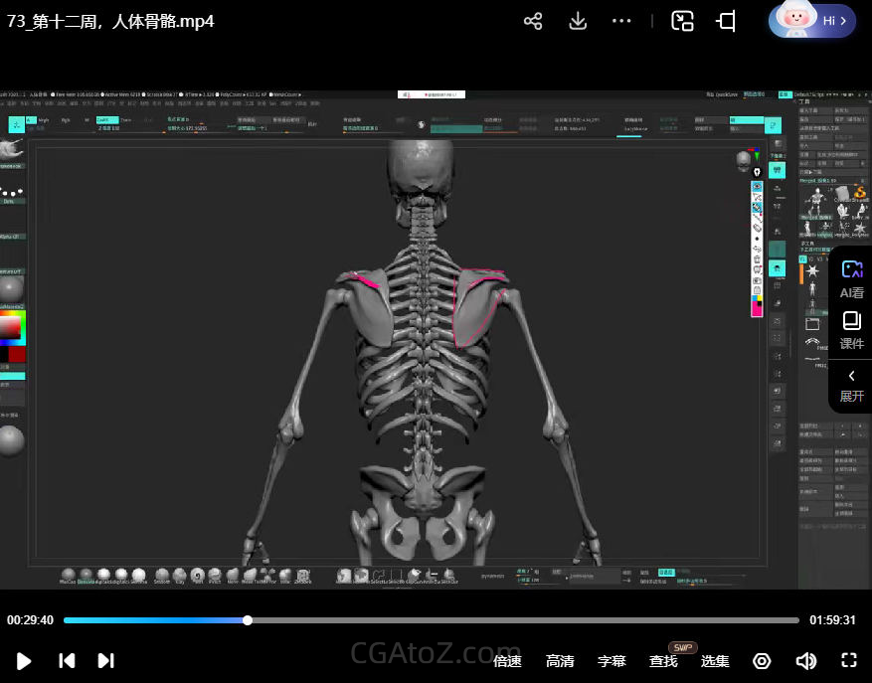Enable picture-in-picture mini player
The height and width of the screenshot is (683, 872).
point(682,21)
